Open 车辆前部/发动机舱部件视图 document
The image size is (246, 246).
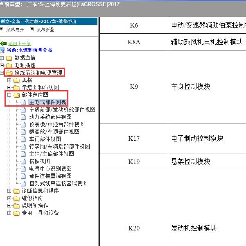coord(62,109)
